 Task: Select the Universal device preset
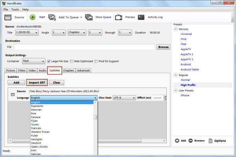pyautogui.click(x=186, y=34)
